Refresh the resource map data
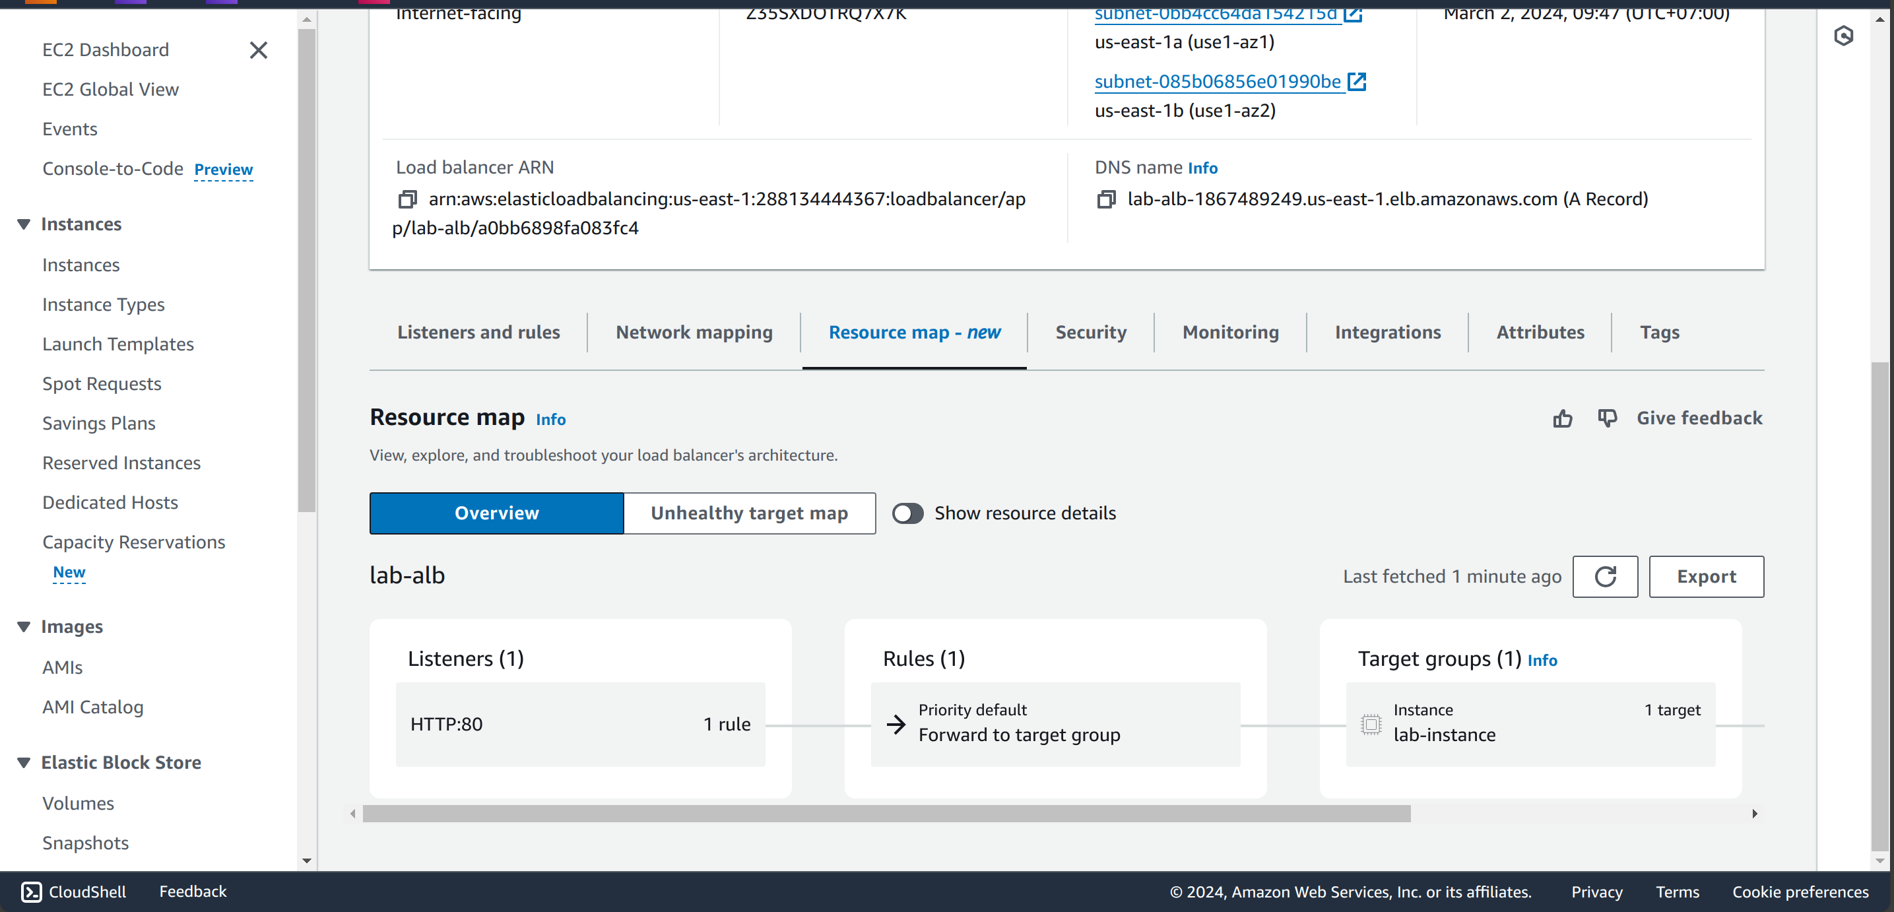This screenshot has height=912, width=1894. click(1606, 577)
